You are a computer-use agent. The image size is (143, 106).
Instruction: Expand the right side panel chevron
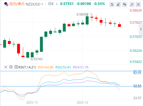pyautogui.click(x=141, y=29)
